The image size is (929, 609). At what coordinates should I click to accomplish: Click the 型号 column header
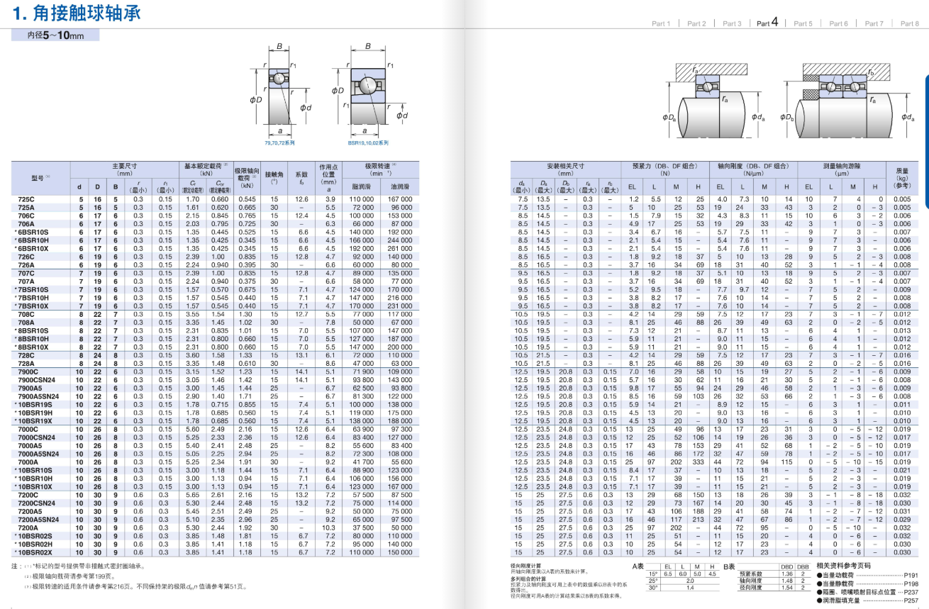pyautogui.click(x=40, y=177)
